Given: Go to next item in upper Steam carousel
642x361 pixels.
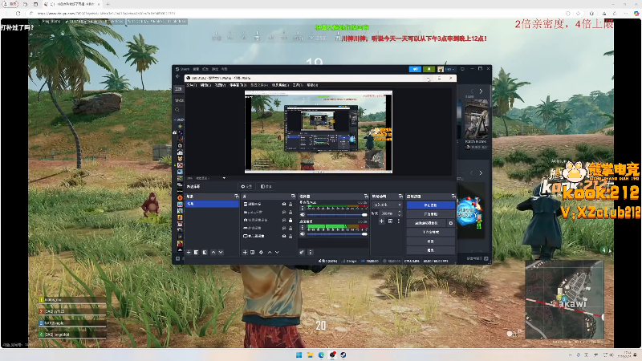Looking at the screenshot, I should coord(481,91).
